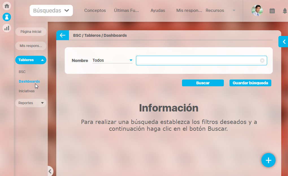The width and height of the screenshot is (288, 176).
Task: Expand the right side panel chevron
Action: pos(283,42)
